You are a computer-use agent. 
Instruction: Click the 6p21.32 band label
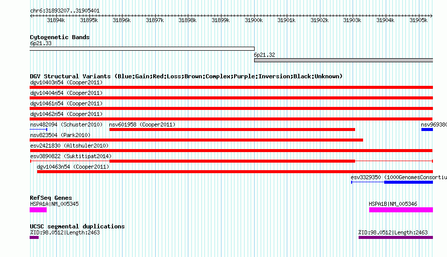pos(265,55)
